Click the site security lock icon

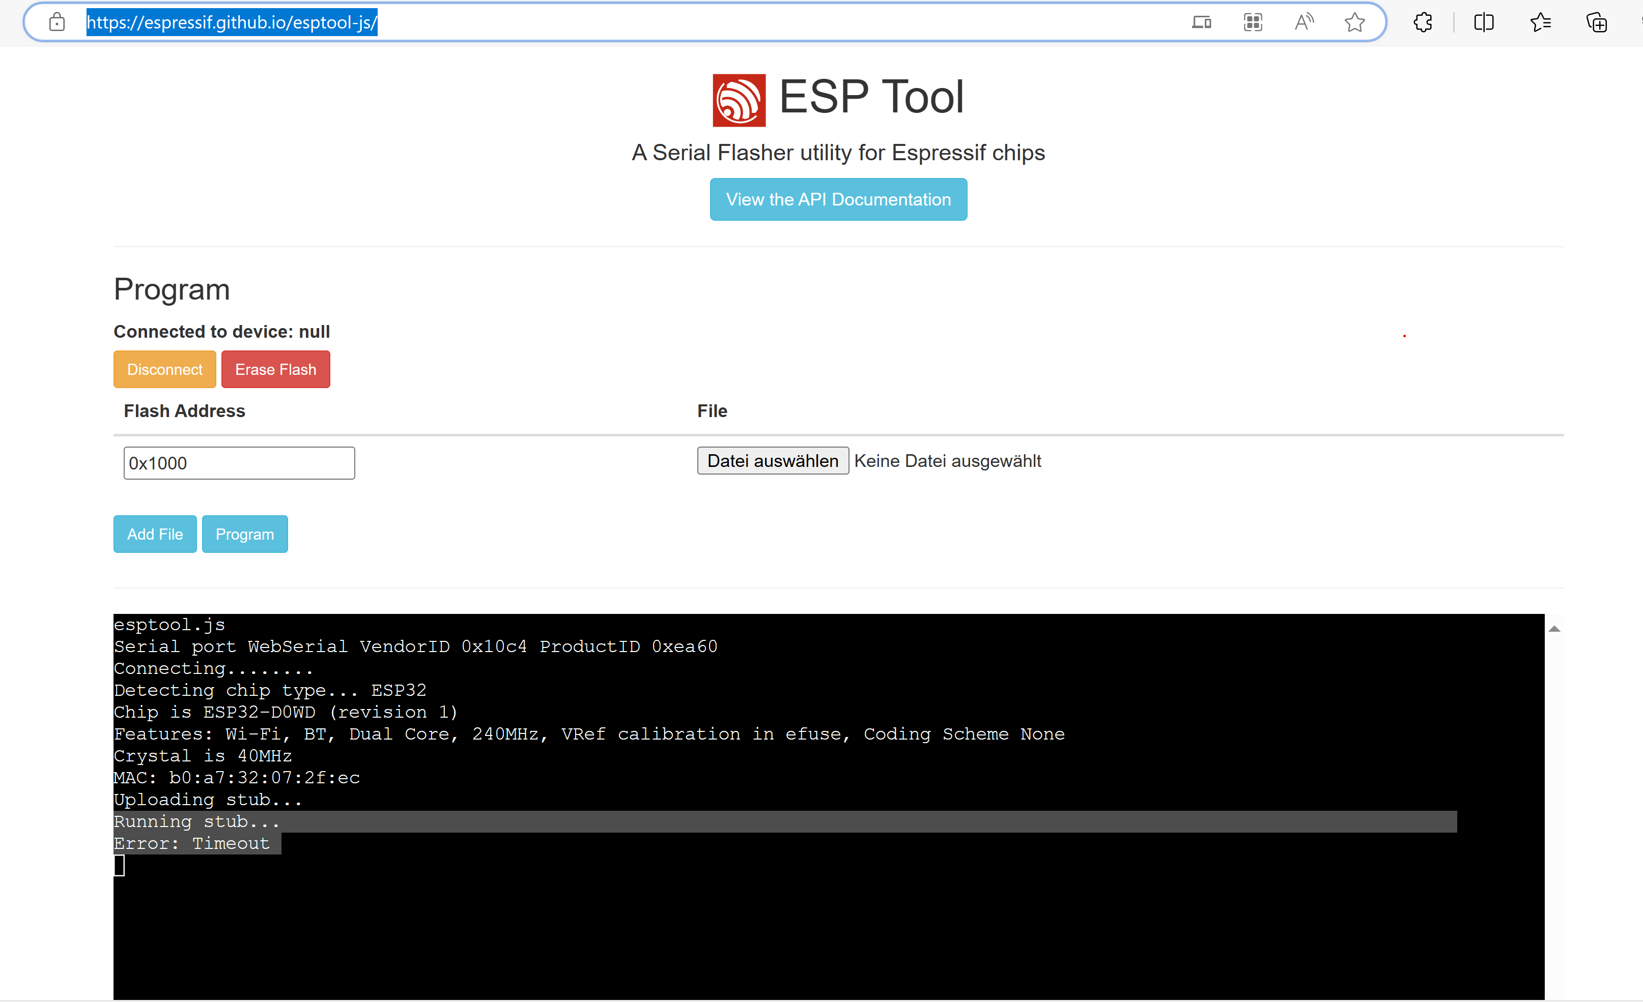[x=58, y=22]
